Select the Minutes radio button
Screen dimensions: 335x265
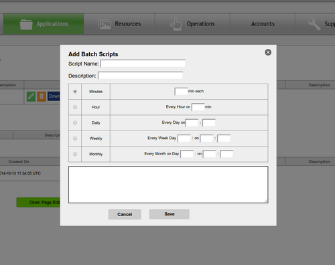75,92
